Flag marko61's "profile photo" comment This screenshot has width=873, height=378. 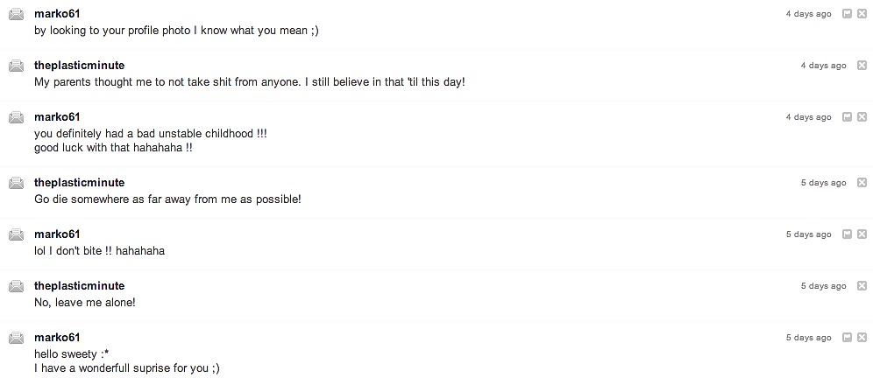click(x=847, y=14)
